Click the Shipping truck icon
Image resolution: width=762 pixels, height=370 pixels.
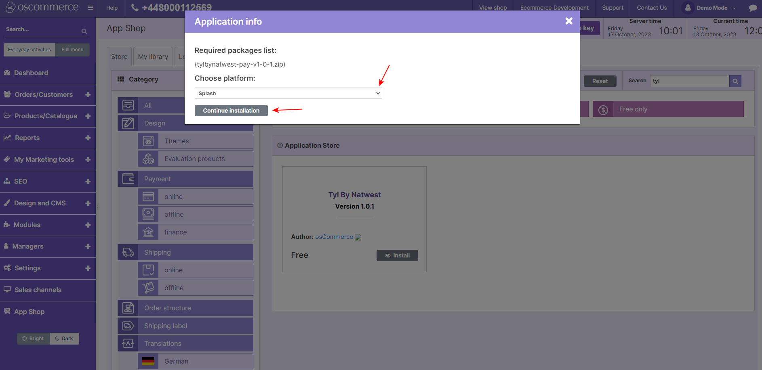[x=128, y=252]
